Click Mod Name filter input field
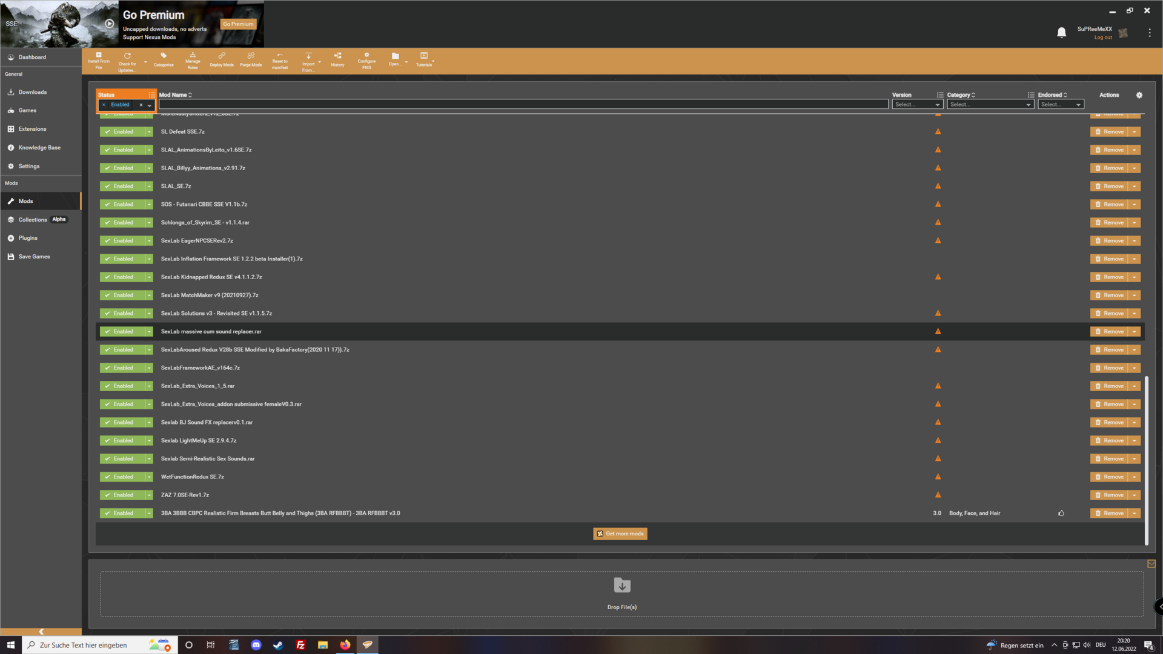Screen dimensions: 1163x654 coord(523,105)
